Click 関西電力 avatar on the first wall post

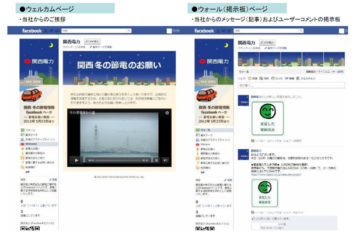243,101
